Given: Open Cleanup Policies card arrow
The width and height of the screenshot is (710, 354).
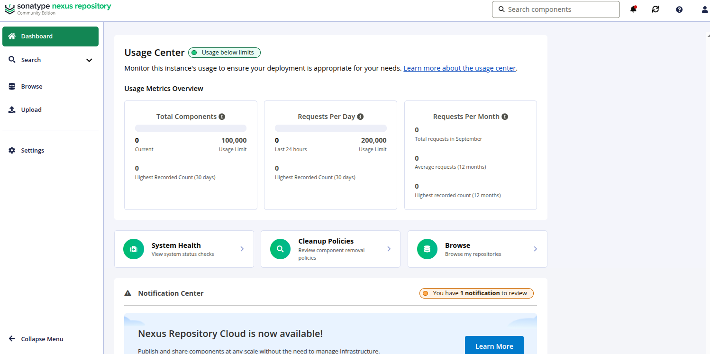Looking at the screenshot, I should tap(389, 249).
